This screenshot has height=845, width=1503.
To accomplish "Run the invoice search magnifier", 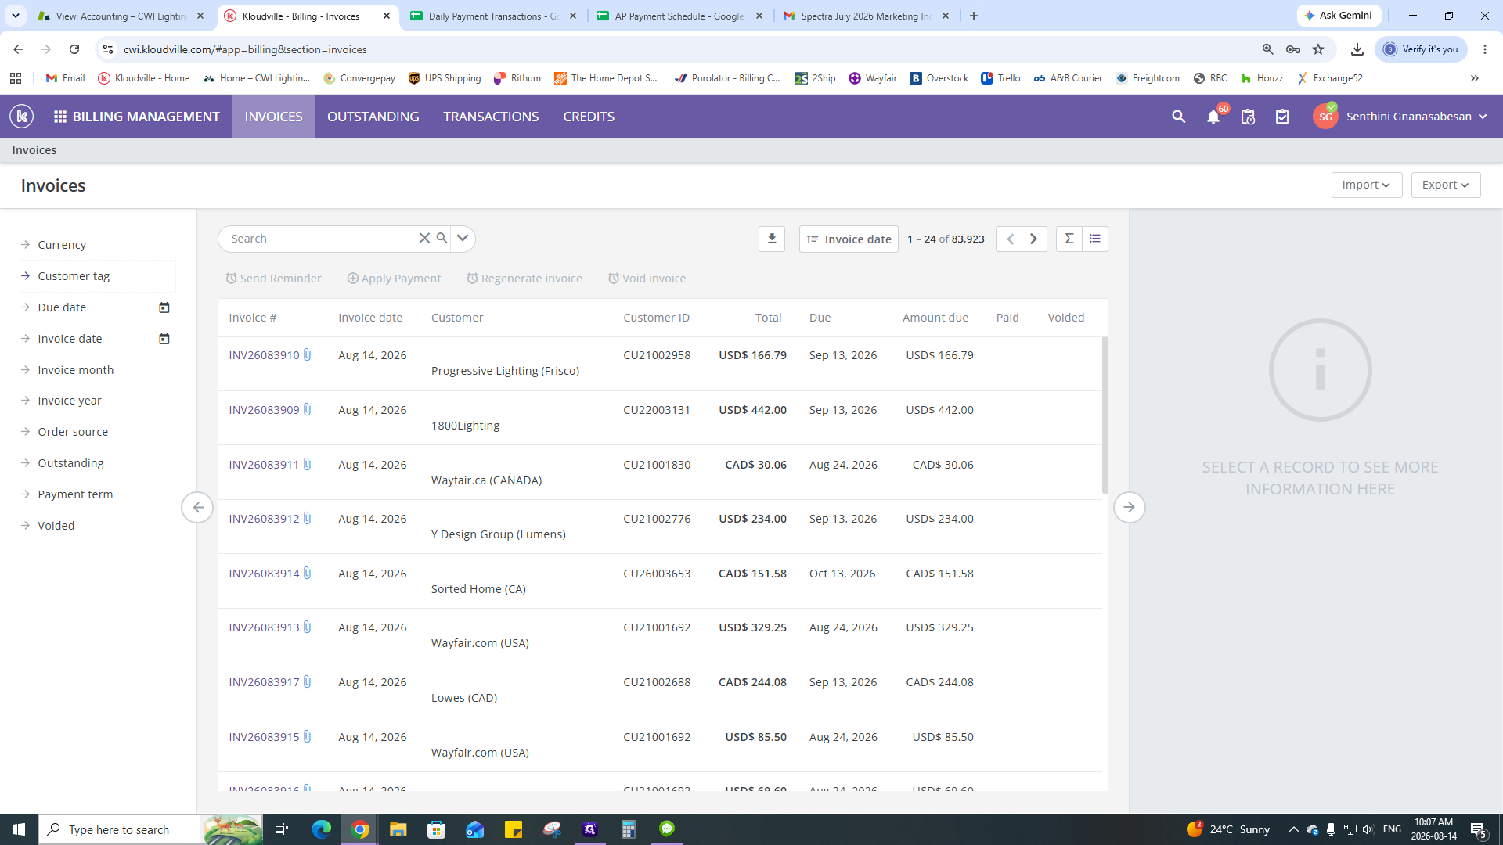I will coord(442,238).
